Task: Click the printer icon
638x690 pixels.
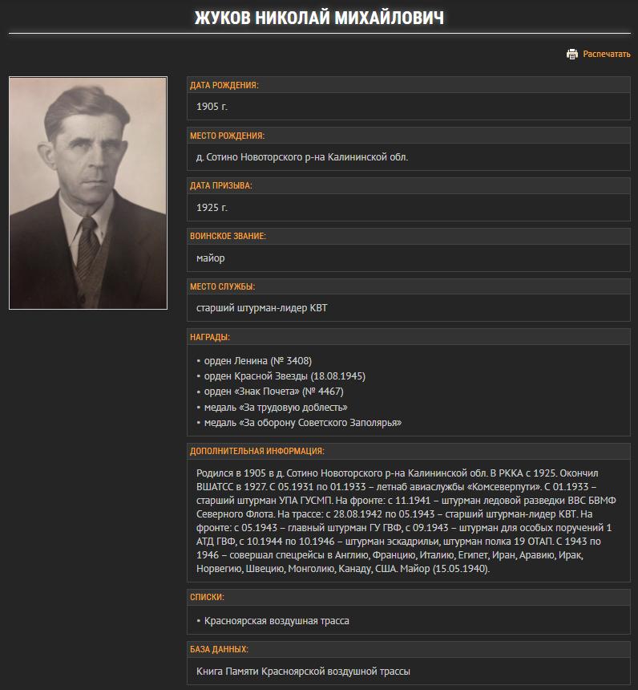Action: tap(572, 55)
